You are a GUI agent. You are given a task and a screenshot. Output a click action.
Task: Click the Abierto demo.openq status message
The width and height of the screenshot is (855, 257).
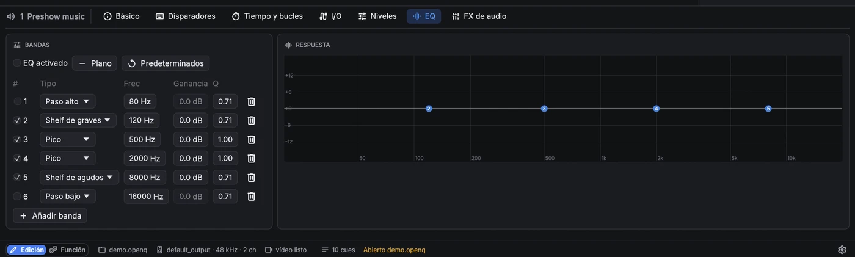[395, 250]
